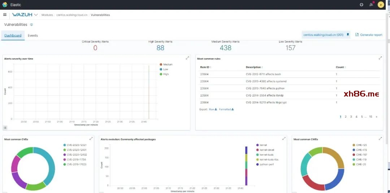This screenshot has width=390, height=193.
Task: Select the Dashboard tab
Action: (x=13, y=36)
